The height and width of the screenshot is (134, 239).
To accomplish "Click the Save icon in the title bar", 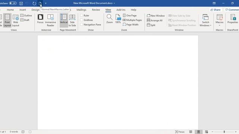I will pos(21,3).
